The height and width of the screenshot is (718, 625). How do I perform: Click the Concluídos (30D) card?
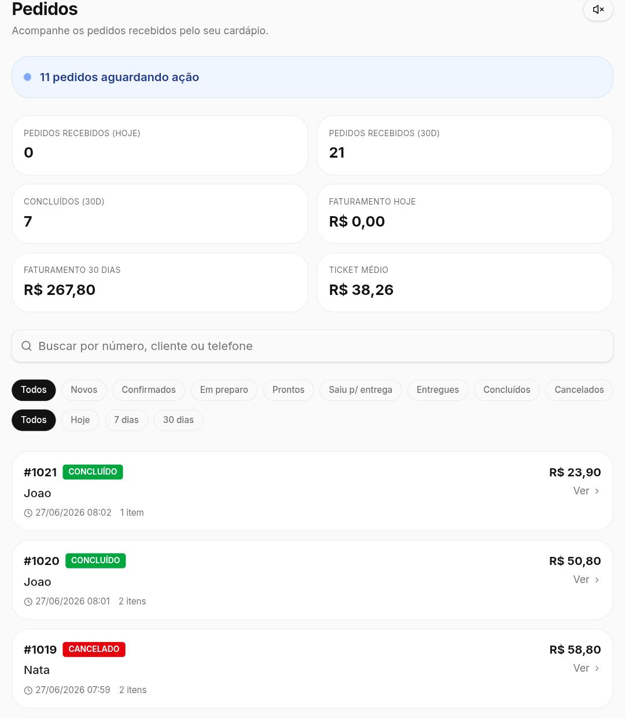[160, 214]
